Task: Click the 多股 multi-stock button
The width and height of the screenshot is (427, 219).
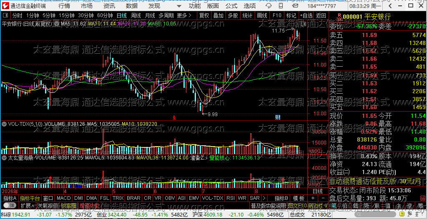Action: tap(233, 15)
